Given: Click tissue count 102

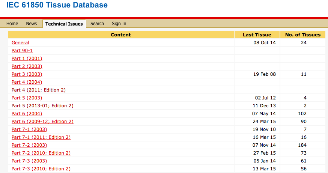Looking at the screenshot, I should pyautogui.click(x=302, y=114).
